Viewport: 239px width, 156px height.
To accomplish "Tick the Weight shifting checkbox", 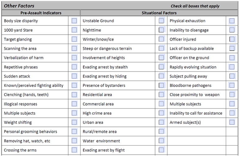I will click(x=74, y=122).
